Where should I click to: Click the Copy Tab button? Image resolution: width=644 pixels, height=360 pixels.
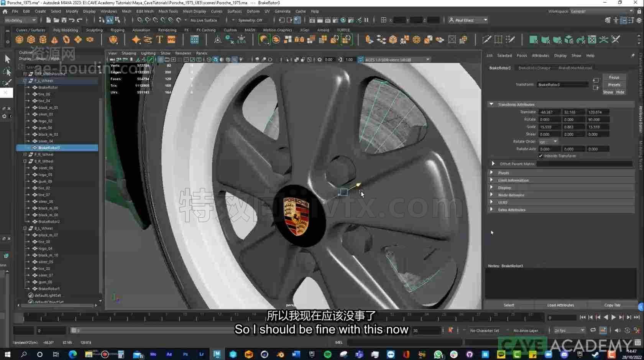pyautogui.click(x=612, y=305)
